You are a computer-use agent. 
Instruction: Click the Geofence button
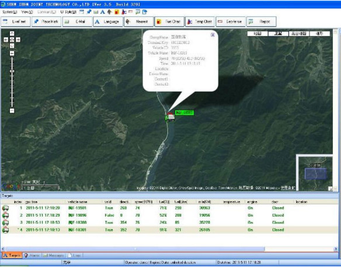click(231, 22)
